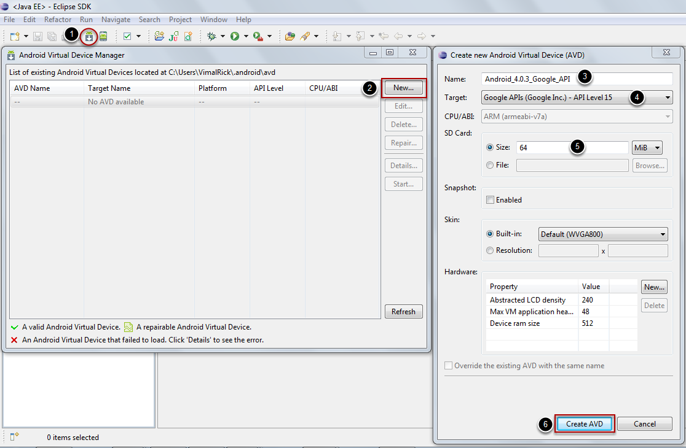This screenshot has height=448, width=686.
Task: Click the AVD Name input field
Action: pyautogui.click(x=577, y=79)
